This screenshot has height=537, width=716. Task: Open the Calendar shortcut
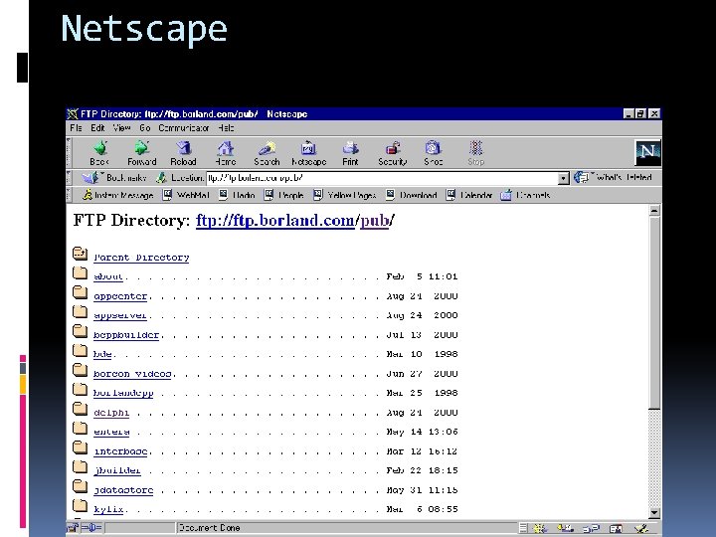(469, 195)
